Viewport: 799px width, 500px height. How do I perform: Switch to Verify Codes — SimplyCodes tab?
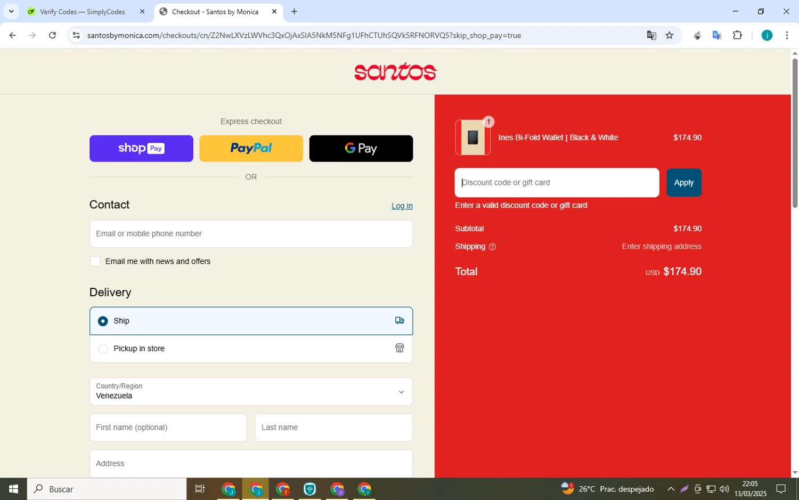click(x=82, y=12)
